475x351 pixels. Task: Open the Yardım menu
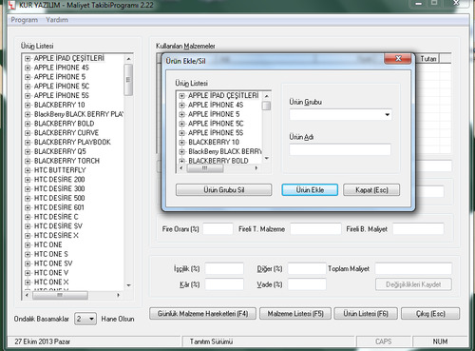coord(57,20)
